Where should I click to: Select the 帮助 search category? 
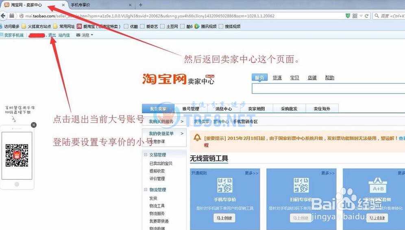coord(330,78)
